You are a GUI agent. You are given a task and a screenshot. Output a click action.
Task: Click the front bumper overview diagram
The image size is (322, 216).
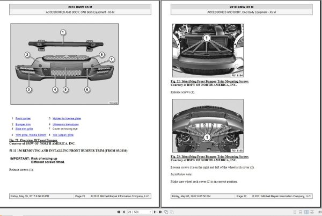(x=64, y=64)
